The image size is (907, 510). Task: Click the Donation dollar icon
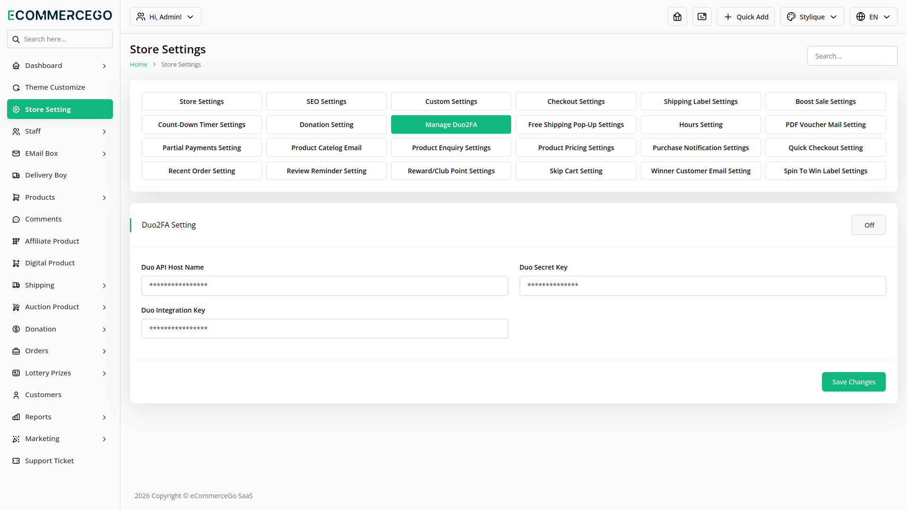pos(16,329)
